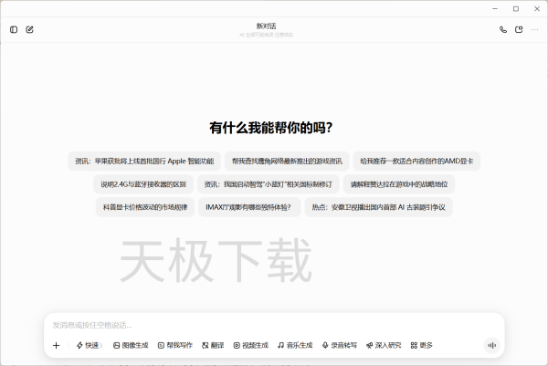
Task: Click the 新对话 title text
Action: pyautogui.click(x=267, y=26)
